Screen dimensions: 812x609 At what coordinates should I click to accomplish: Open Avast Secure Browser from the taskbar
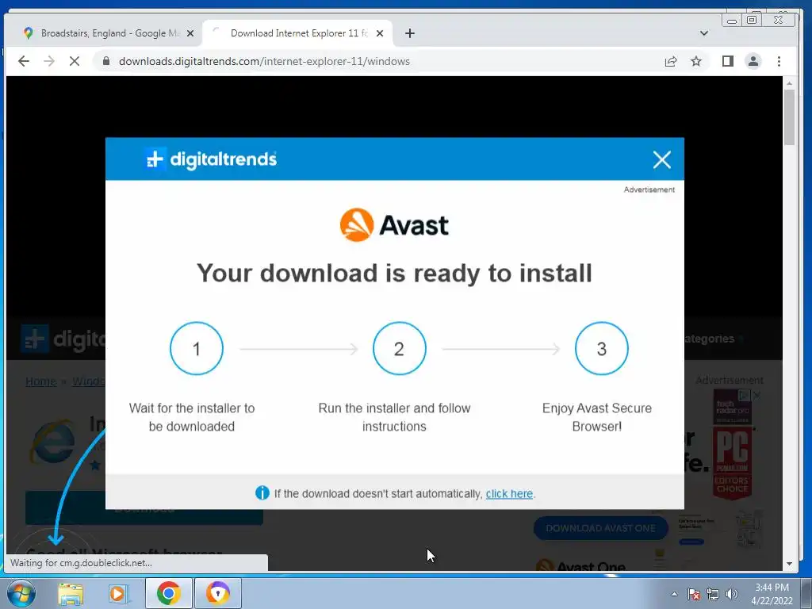pos(218,593)
